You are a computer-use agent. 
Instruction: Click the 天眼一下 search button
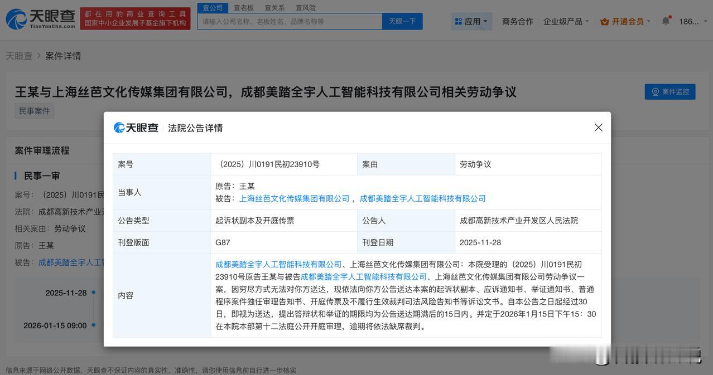pyautogui.click(x=402, y=21)
